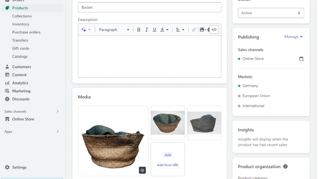
Task: Click the Add from URL link
Action: (x=168, y=165)
